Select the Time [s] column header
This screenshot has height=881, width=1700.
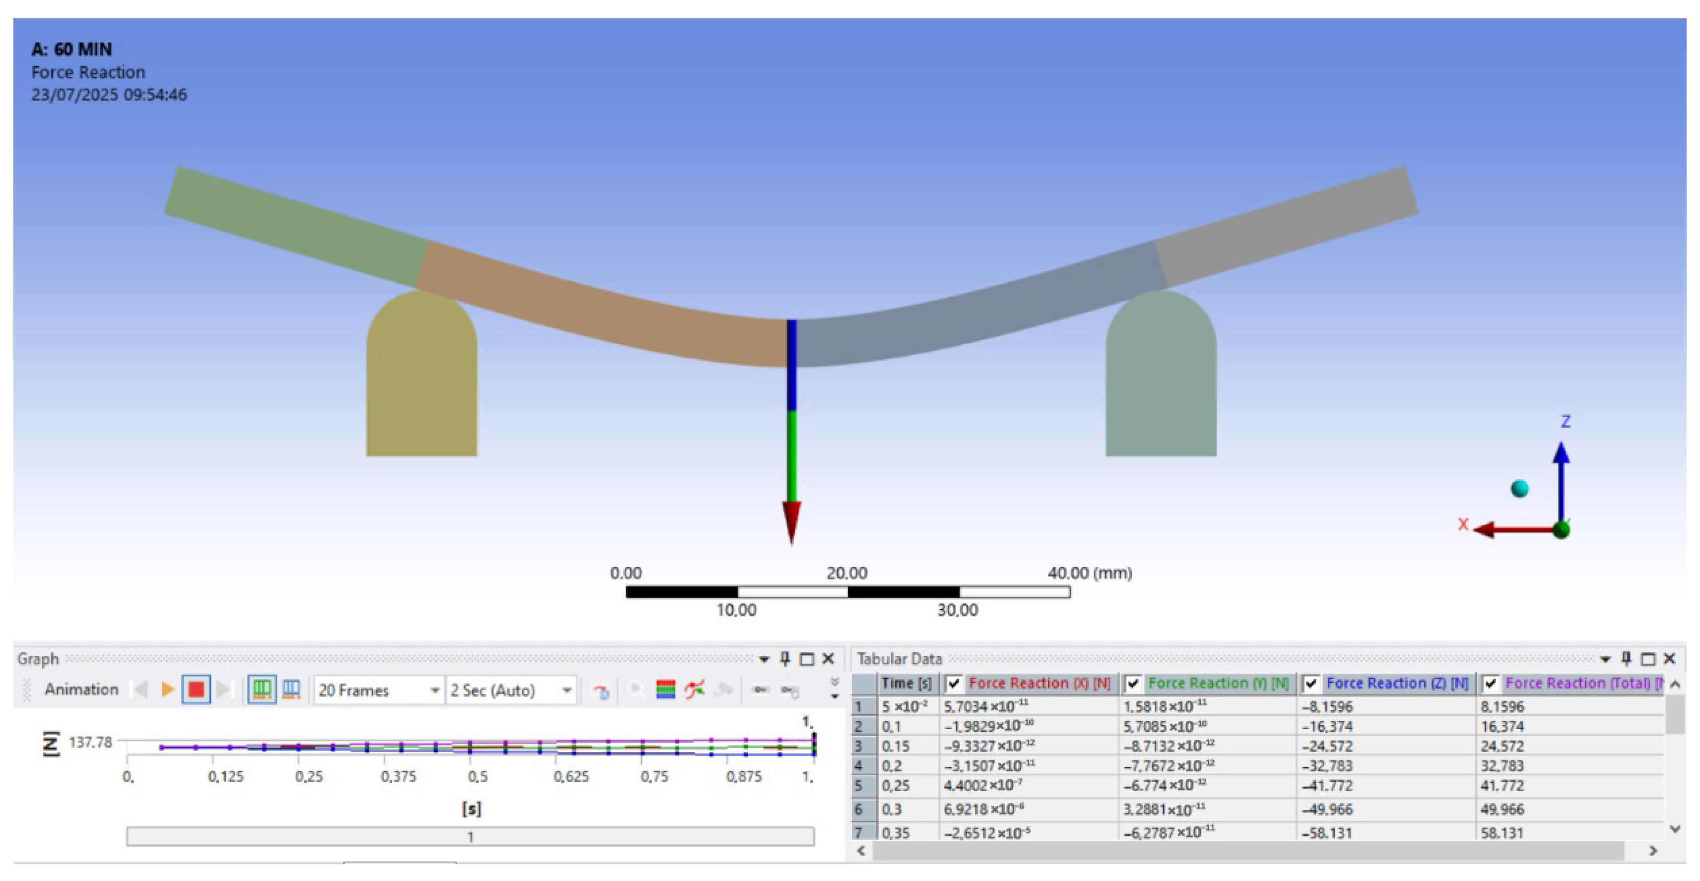click(906, 684)
